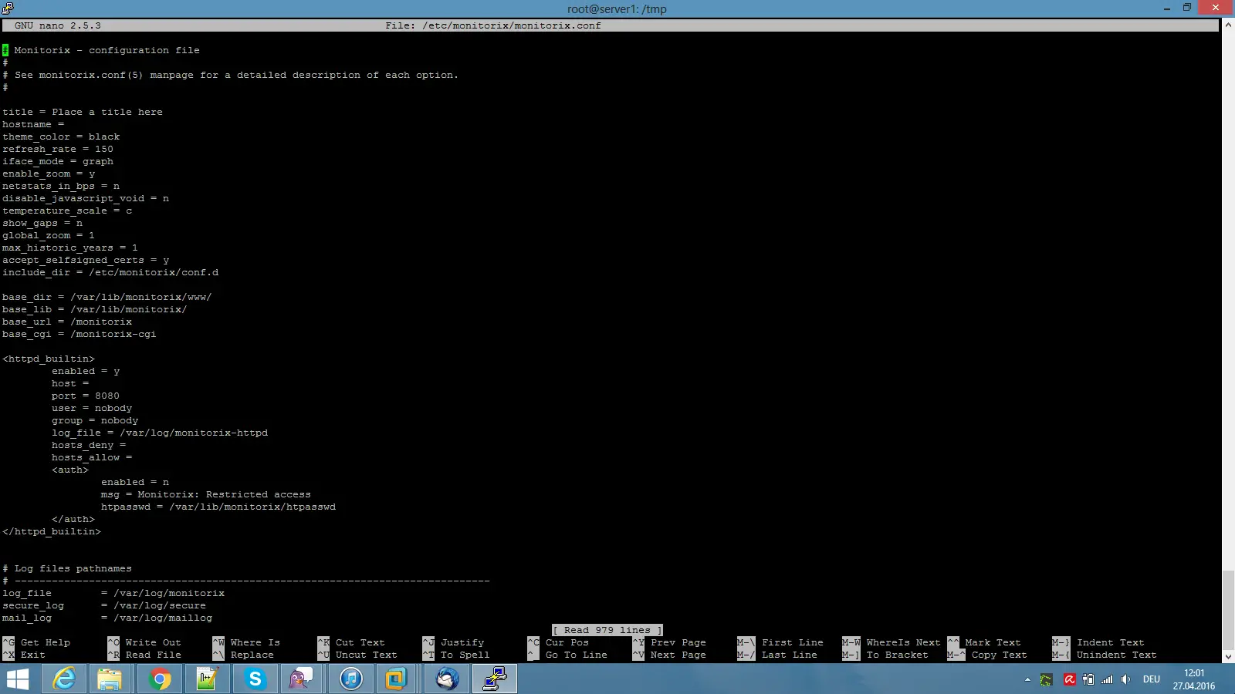This screenshot has width=1235, height=694.
Task: Click the nano file path header text
Action: [x=493, y=25]
